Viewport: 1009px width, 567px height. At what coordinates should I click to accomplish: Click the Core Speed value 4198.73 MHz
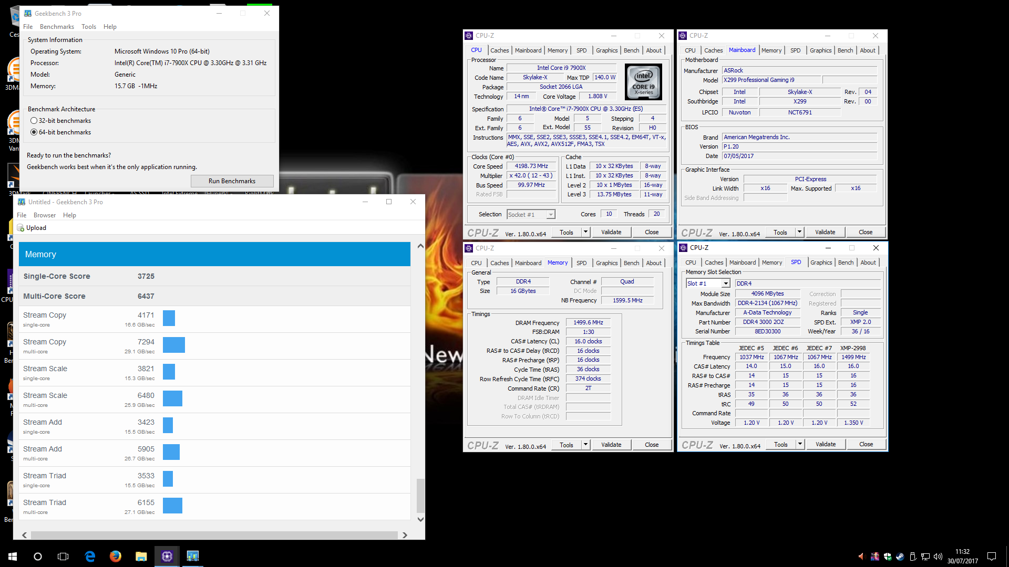[531, 166]
